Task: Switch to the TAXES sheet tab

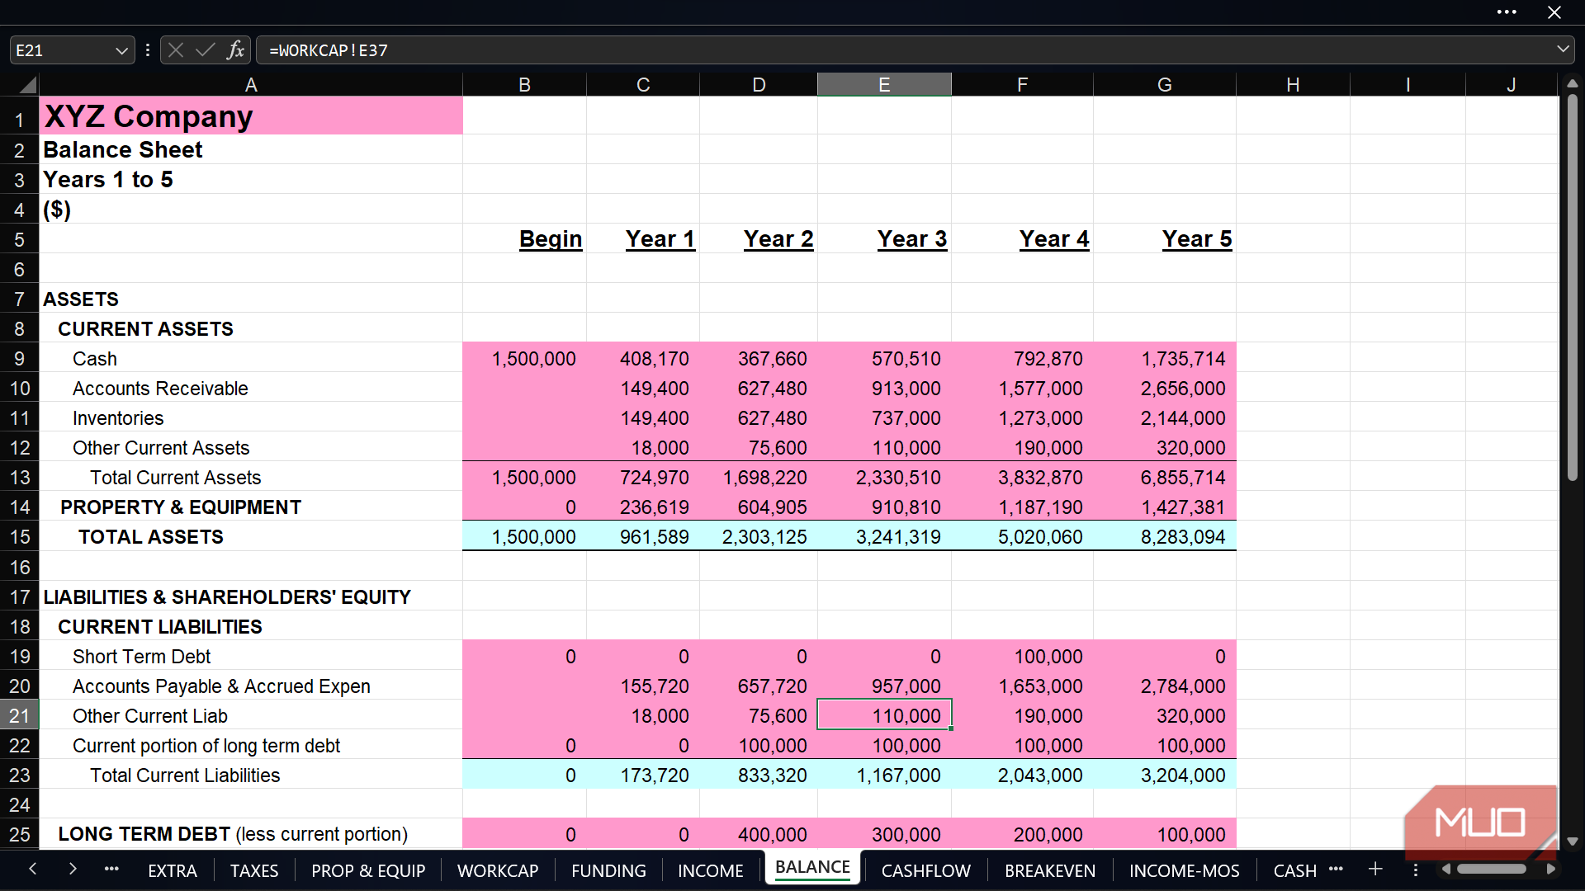Action: click(x=254, y=870)
